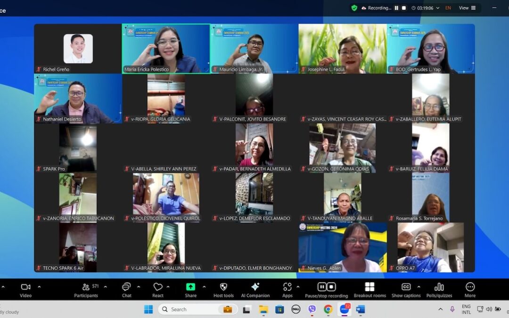509x318 pixels.
Task: Open the Dell app in taskbar
Action: click(x=296, y=309)
